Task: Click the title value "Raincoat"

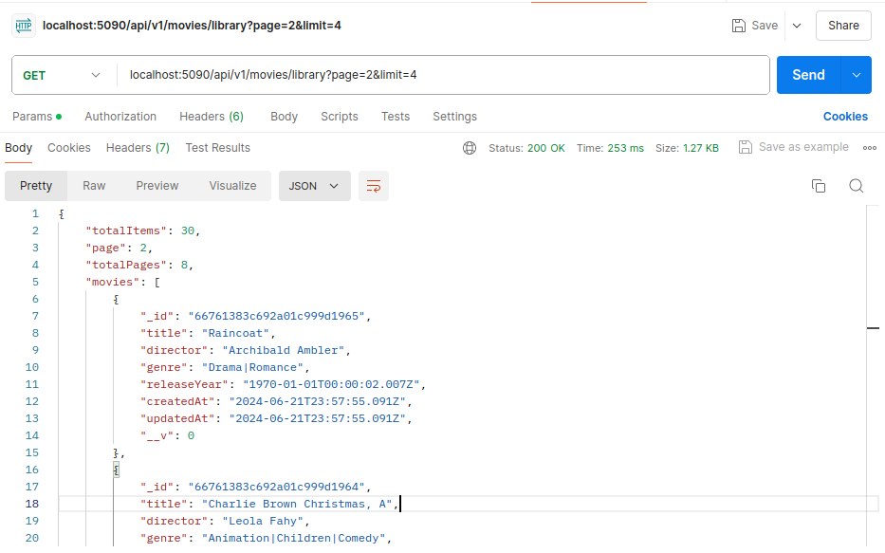Action: click(x=235, y=334)
